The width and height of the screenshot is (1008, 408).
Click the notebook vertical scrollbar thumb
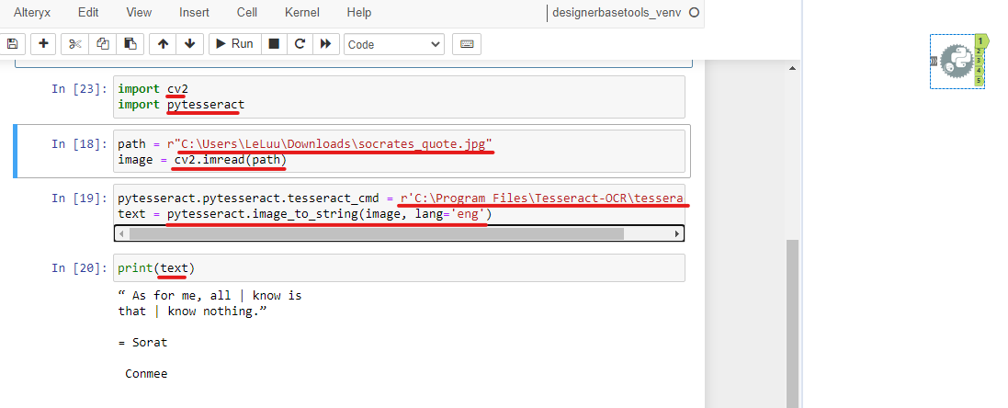pyautogui.click(x=792, y=323)
